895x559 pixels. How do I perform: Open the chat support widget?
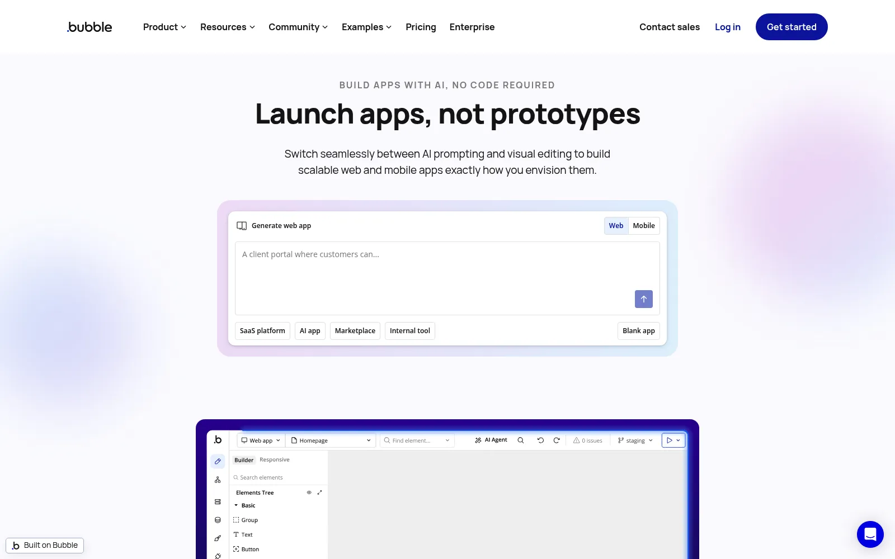point(870,534)
